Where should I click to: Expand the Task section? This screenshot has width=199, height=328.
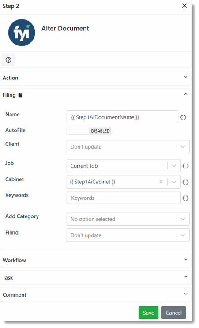(x=95, y=278)
